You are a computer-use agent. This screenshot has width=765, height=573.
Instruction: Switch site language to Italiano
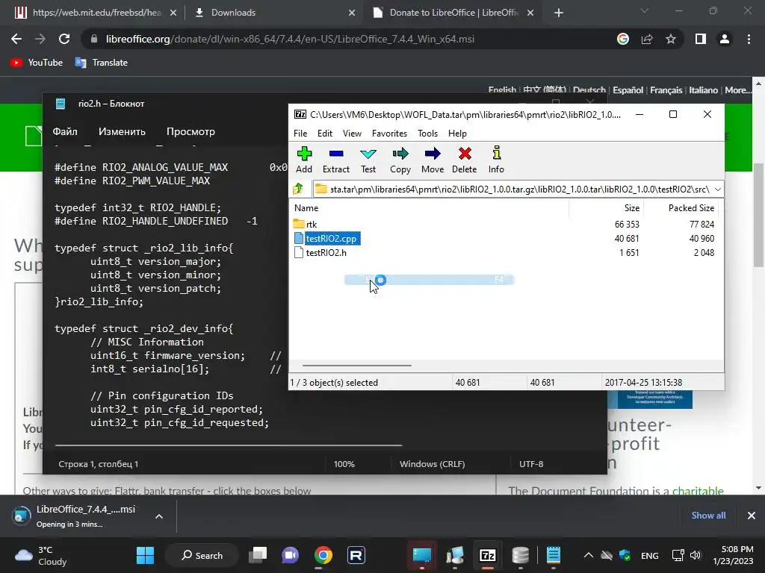(x=704, y=90)
